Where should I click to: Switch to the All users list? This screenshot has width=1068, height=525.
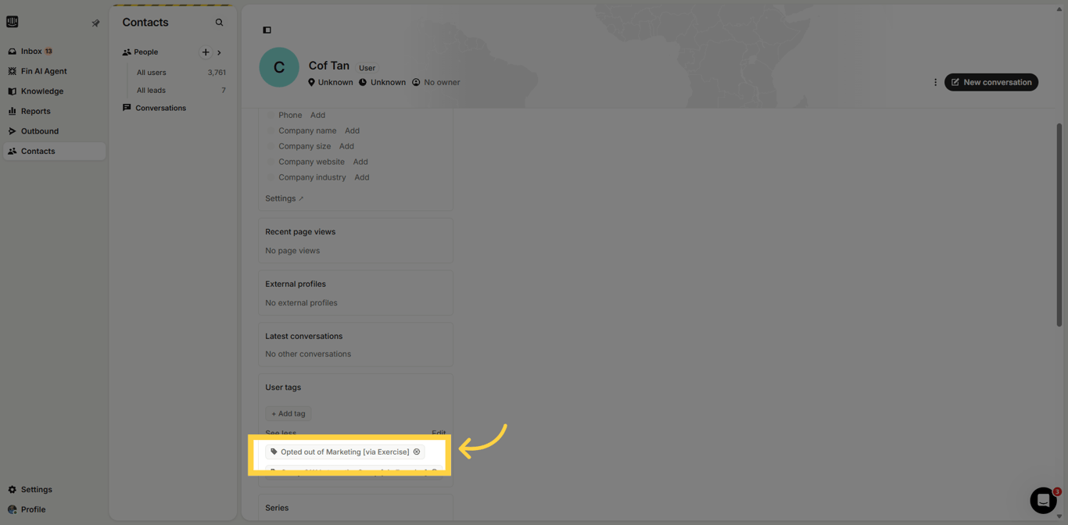point(150,72)
